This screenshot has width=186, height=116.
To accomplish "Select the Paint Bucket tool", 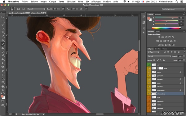I will tap(3, 59).
